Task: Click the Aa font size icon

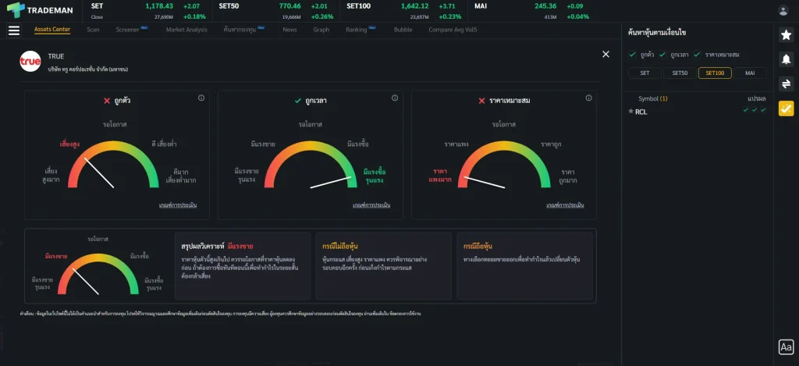Action: [x=786, y=347]
